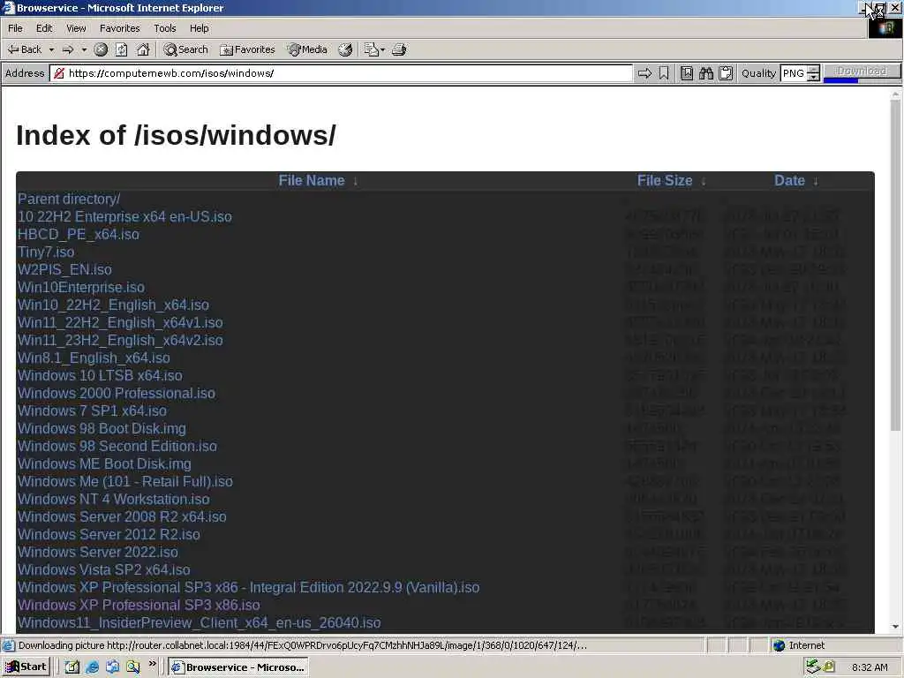
Task: Click the clipboard icon near Quality
Action: coord(726,73)
